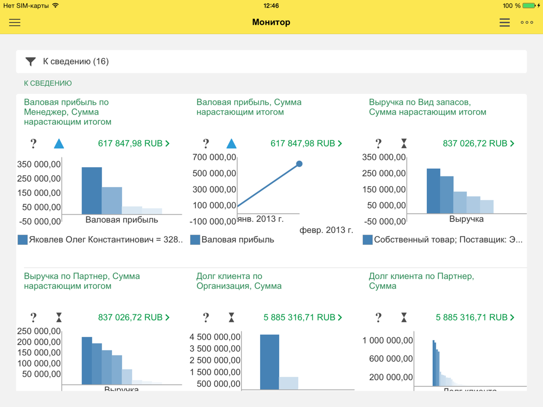Tap hourglass icon on Долг клиента по Партнер
Screen dimensions: 543x407
click(x=403, y=317)
